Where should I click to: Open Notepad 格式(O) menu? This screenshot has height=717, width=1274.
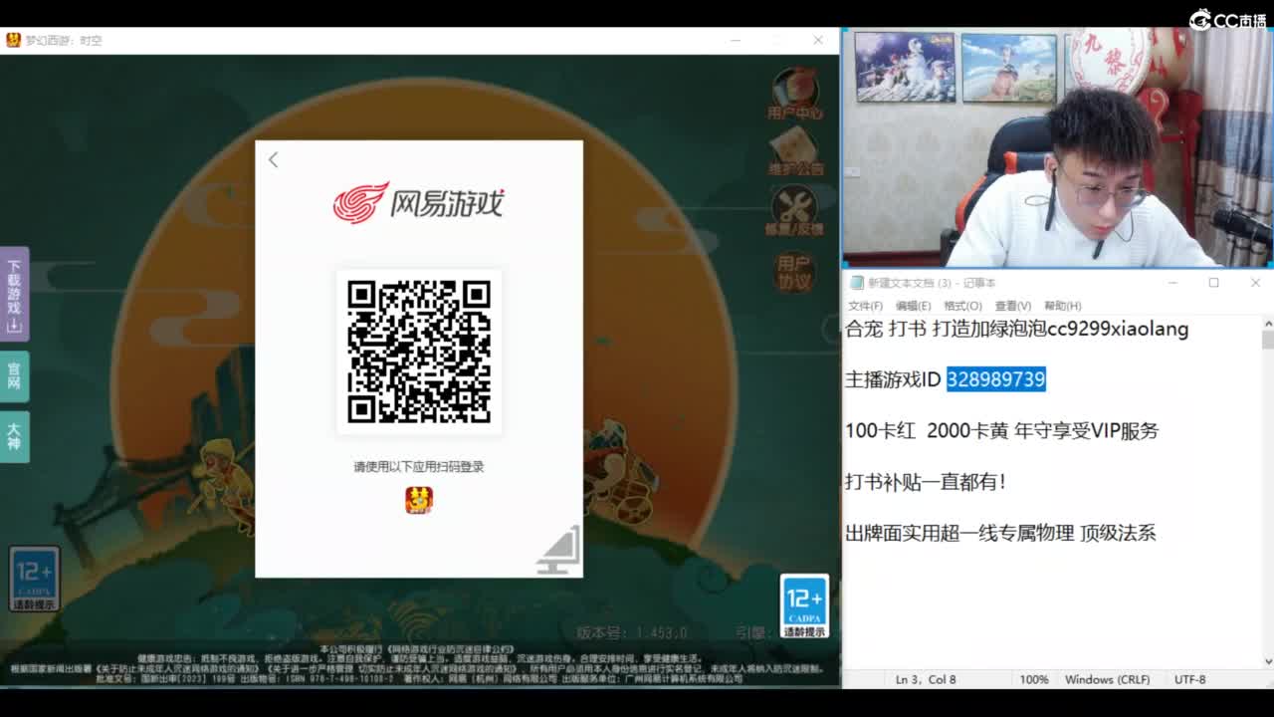(962, 306)
